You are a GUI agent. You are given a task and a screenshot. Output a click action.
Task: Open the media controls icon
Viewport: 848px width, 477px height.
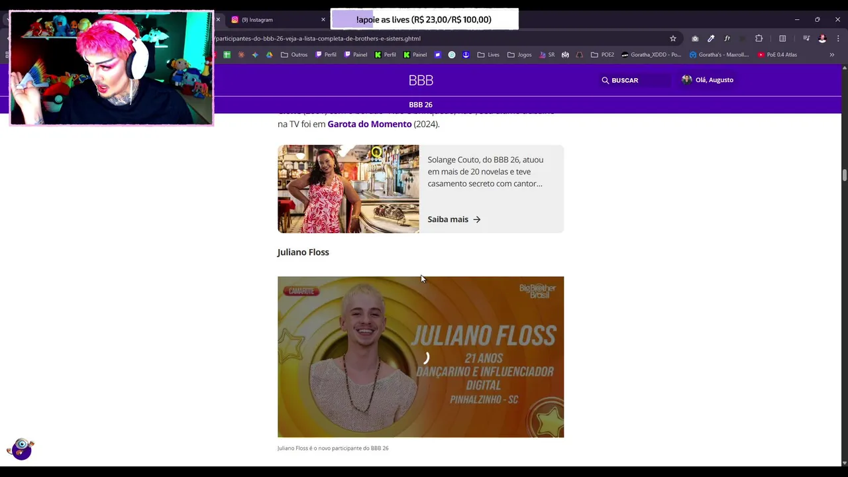(x=806, y=38)
